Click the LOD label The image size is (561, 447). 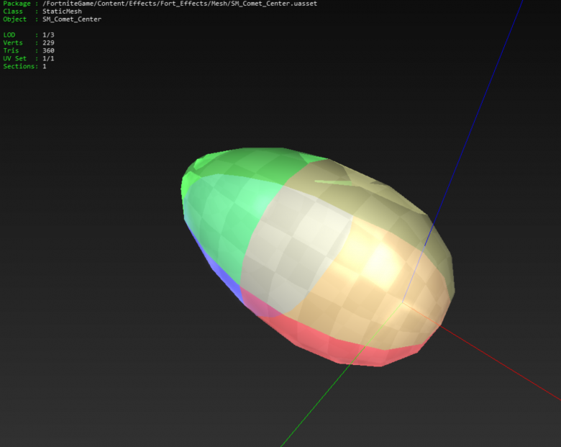(x=9, y=35)
